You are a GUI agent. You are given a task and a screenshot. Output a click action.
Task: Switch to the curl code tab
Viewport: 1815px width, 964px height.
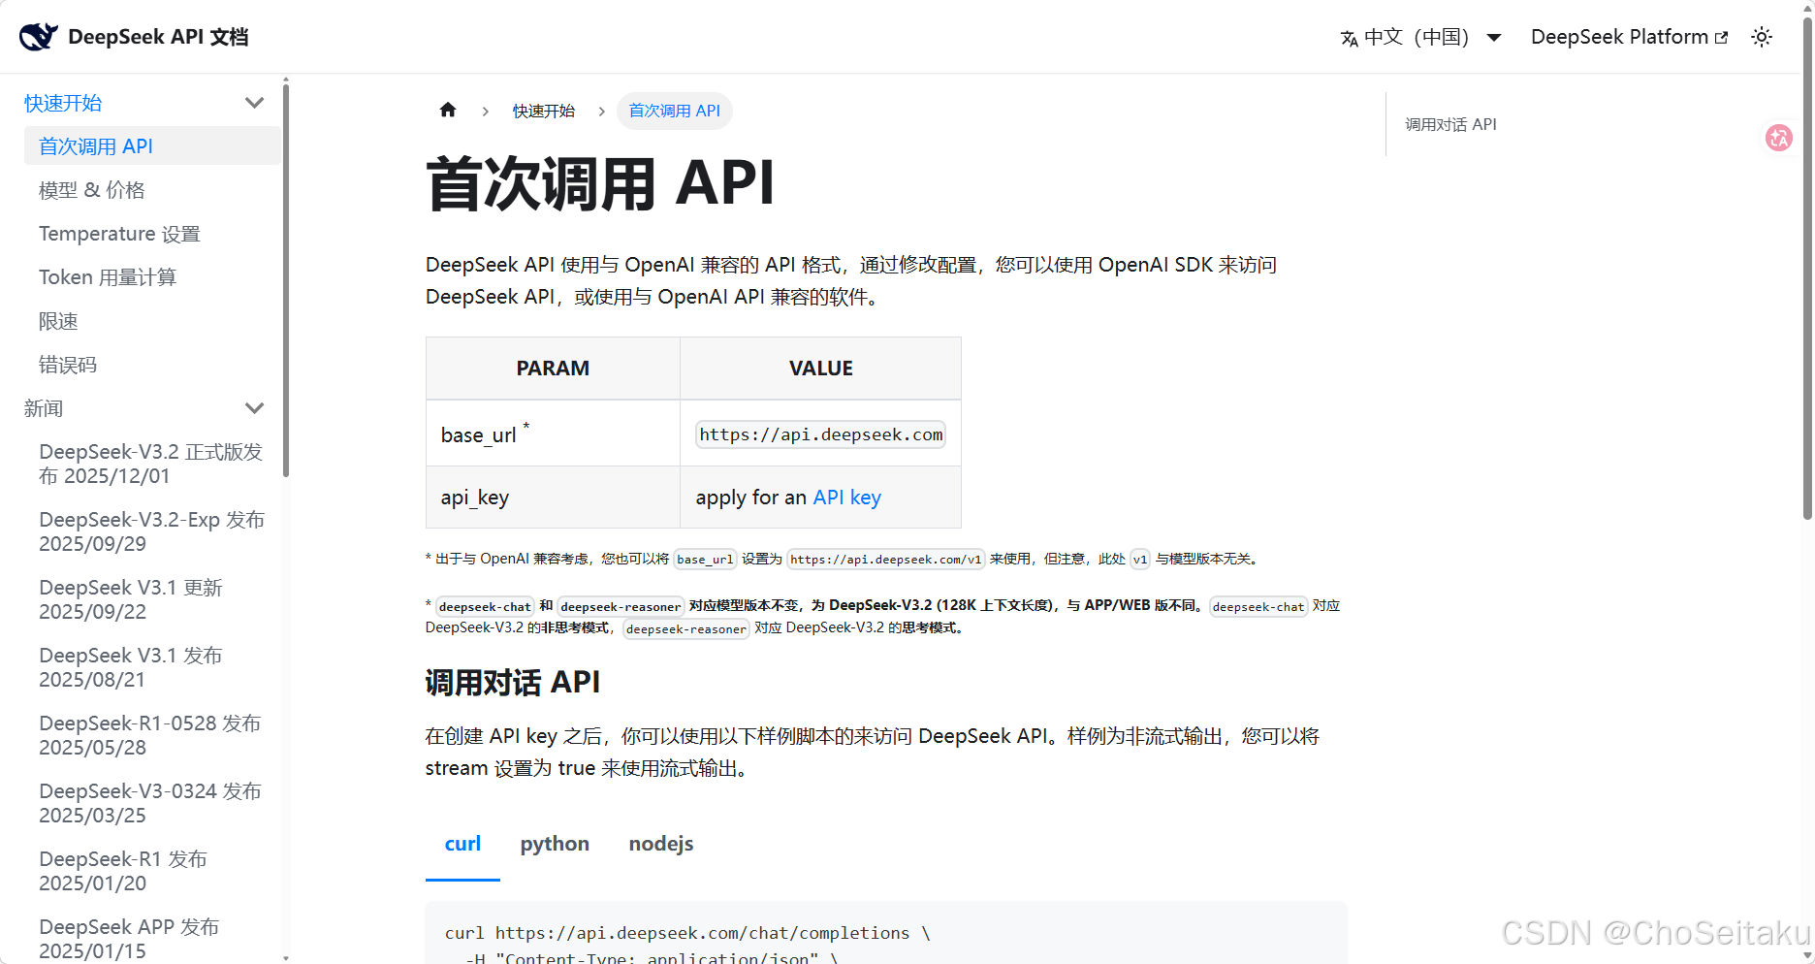coord(462,844)
